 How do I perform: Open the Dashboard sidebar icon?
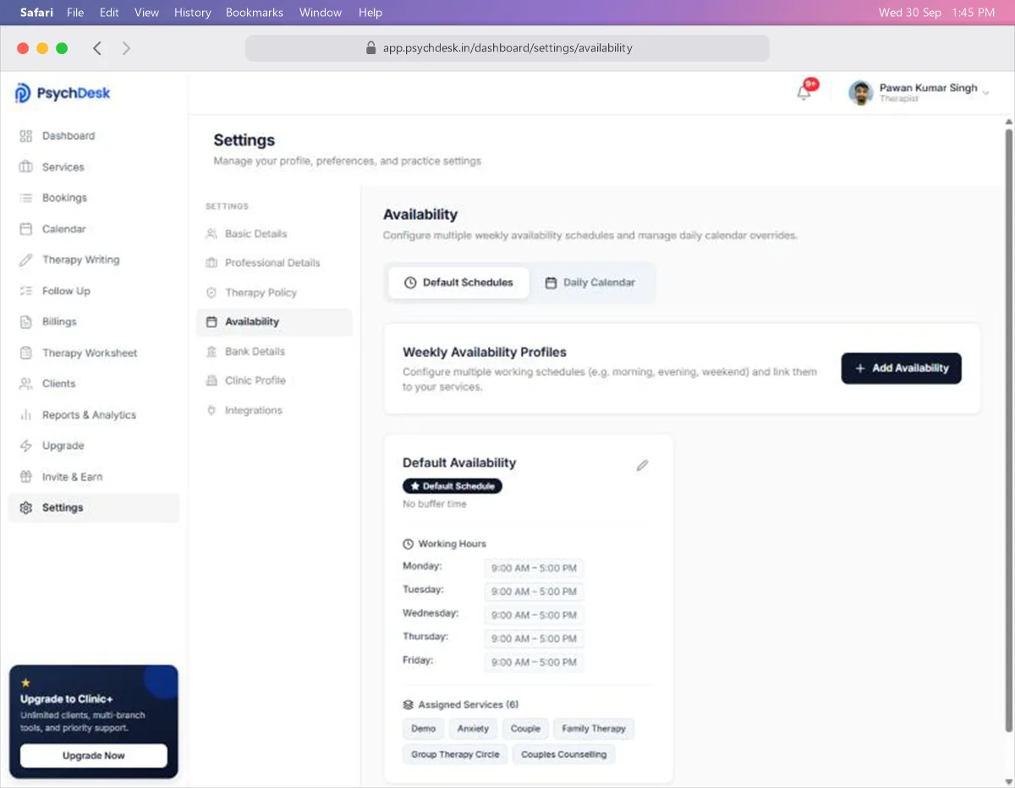(25, 136)
